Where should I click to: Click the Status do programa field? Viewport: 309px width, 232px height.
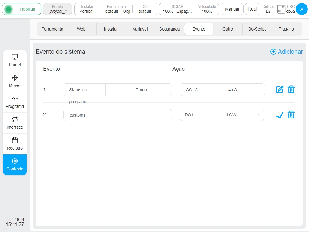pyautogui.click(x=84, y=90)
